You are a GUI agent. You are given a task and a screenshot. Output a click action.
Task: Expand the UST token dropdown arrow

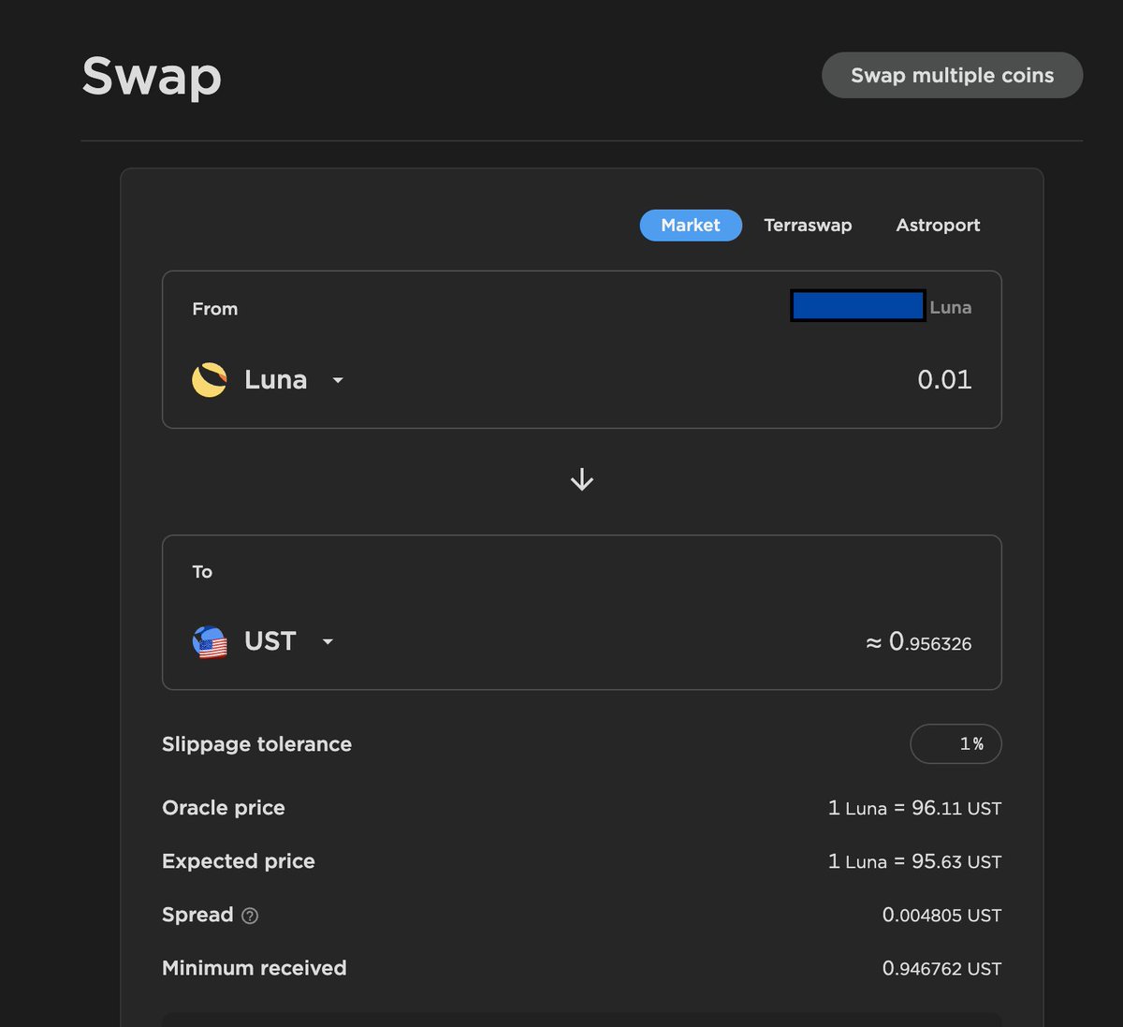click(328, 641)
